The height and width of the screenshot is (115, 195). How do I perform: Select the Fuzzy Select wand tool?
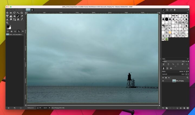click(x=18, y=13)
